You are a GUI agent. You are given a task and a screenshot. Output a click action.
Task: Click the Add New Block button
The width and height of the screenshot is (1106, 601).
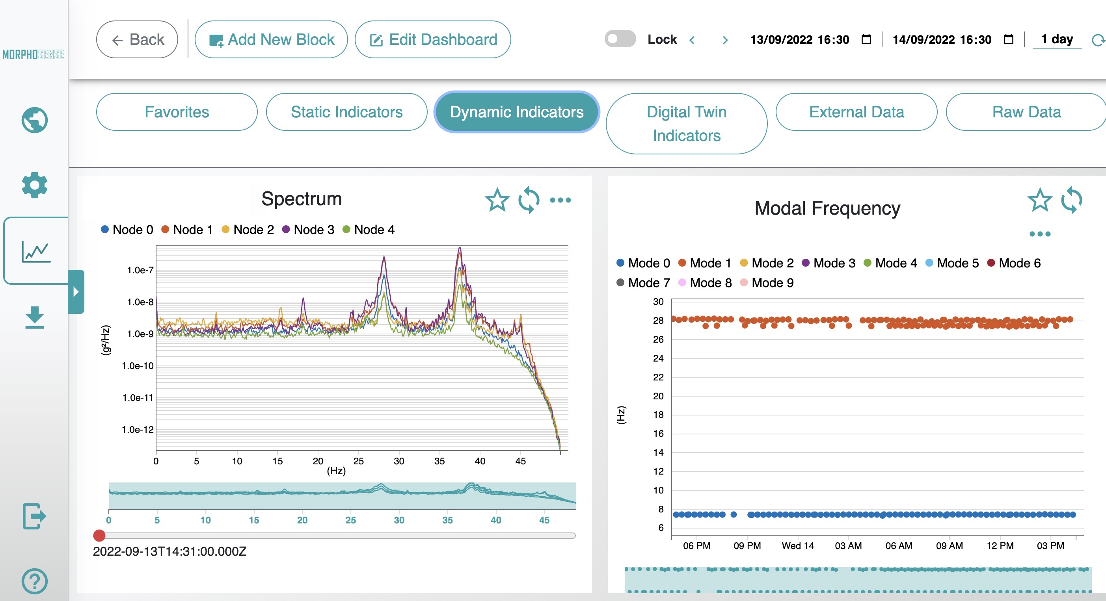[271, 39]
